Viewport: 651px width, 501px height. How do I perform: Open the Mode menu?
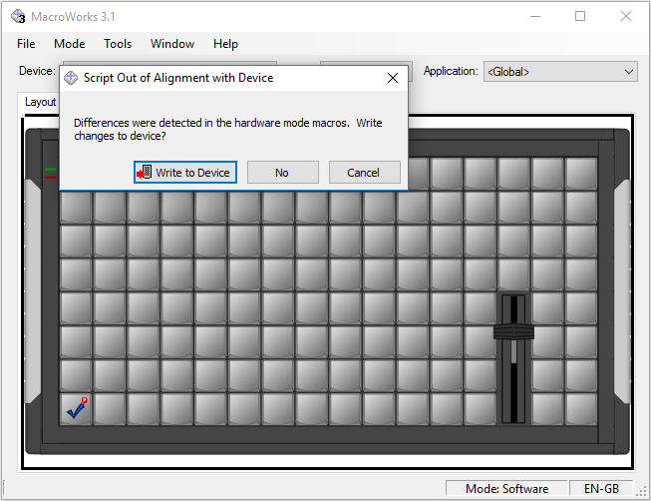click(x=70, y=44)
